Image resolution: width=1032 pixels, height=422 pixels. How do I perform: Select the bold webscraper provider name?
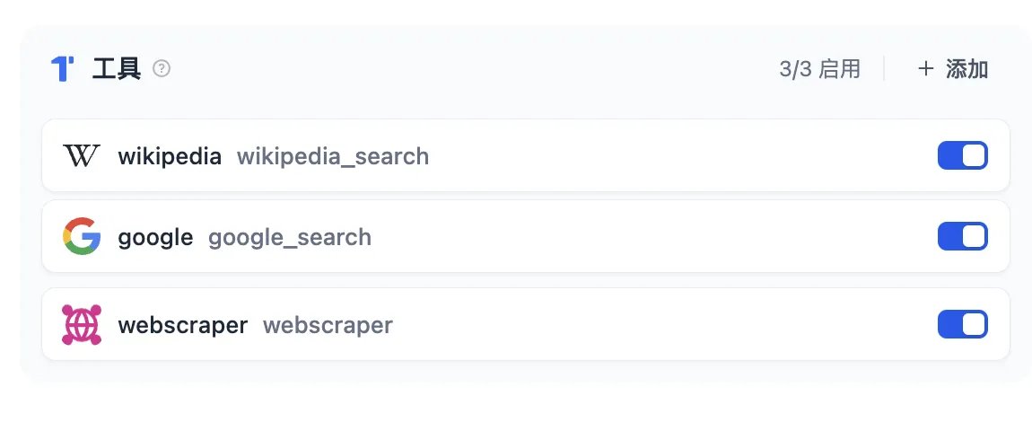pyautogui.click(x=182, y=324)
